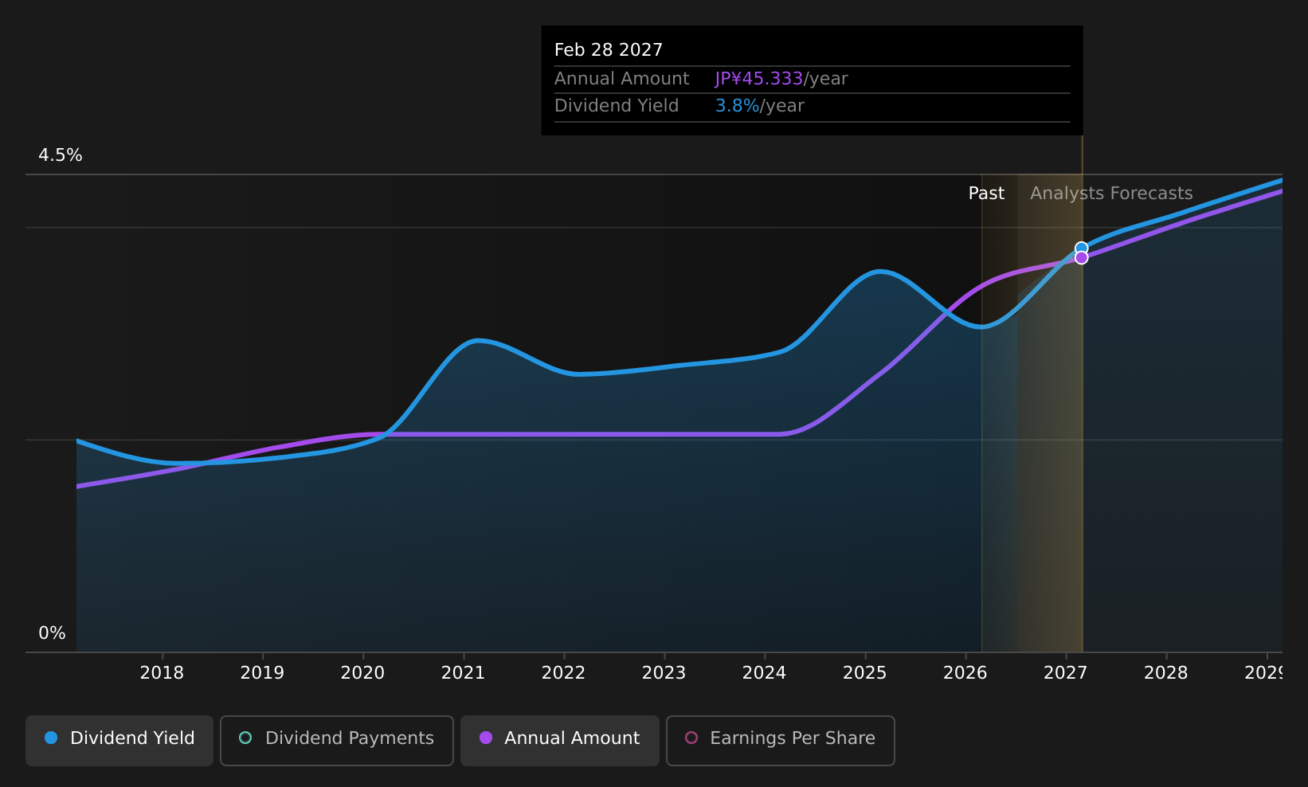
Task: Click the teal Dividend Payments legend circle
Action: 245,738
